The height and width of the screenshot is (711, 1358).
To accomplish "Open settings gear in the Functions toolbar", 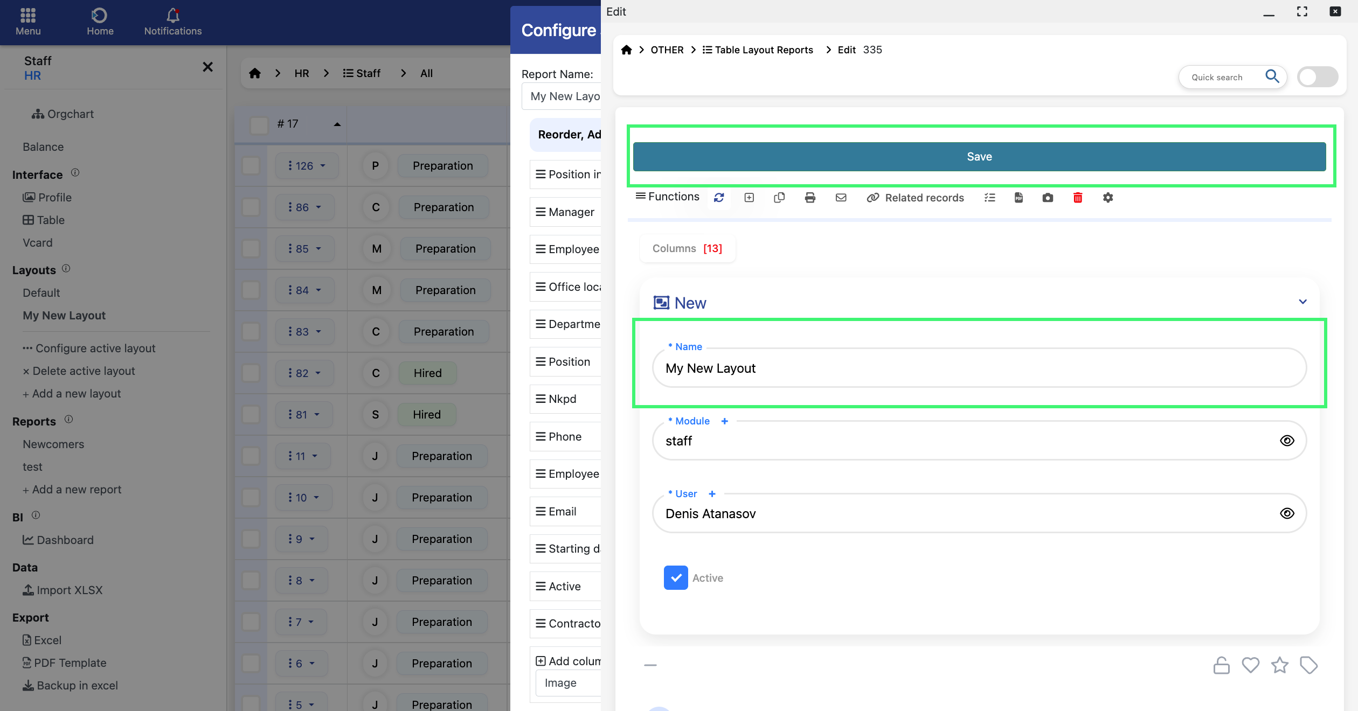I will click(1108, 198).
